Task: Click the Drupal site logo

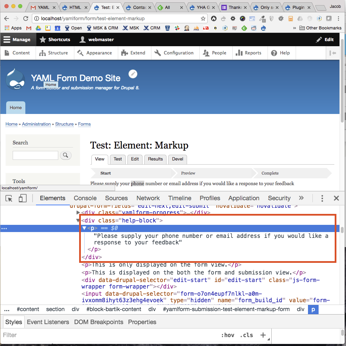Action: click(x=15, y=79)
